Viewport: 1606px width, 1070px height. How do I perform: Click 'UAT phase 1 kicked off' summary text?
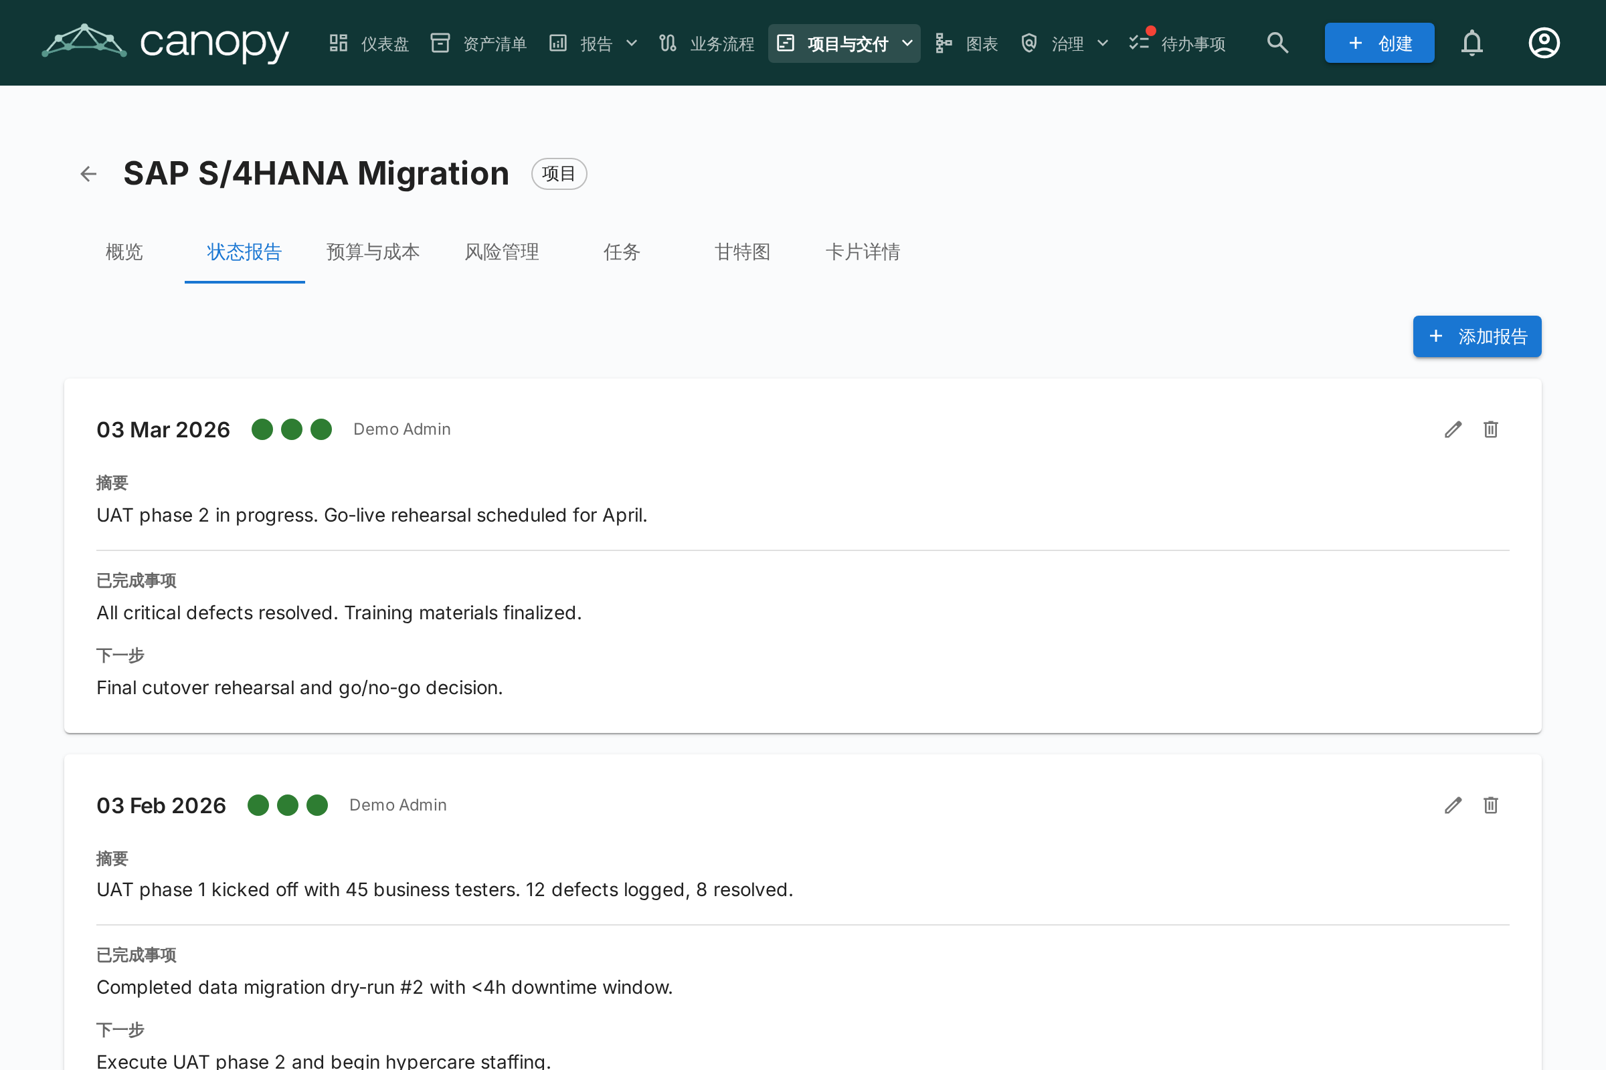[197, 890]
